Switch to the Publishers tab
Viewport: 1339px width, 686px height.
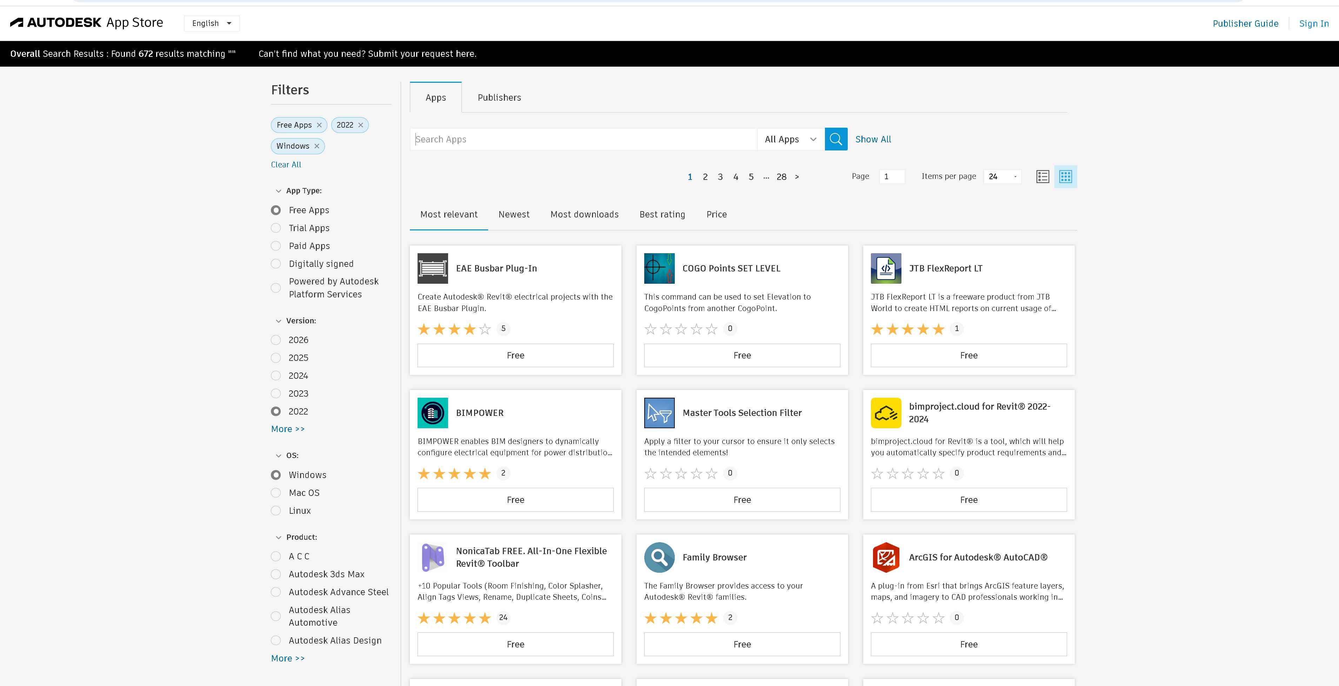click(x=499, y=98)
